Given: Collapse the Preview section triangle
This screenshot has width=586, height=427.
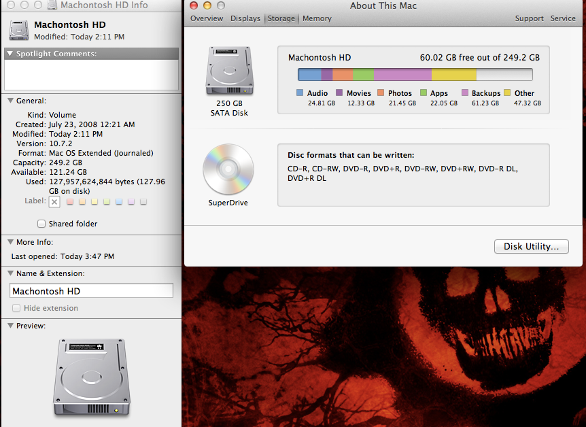Looking at the screenshot, I should (x=10, y=326).
